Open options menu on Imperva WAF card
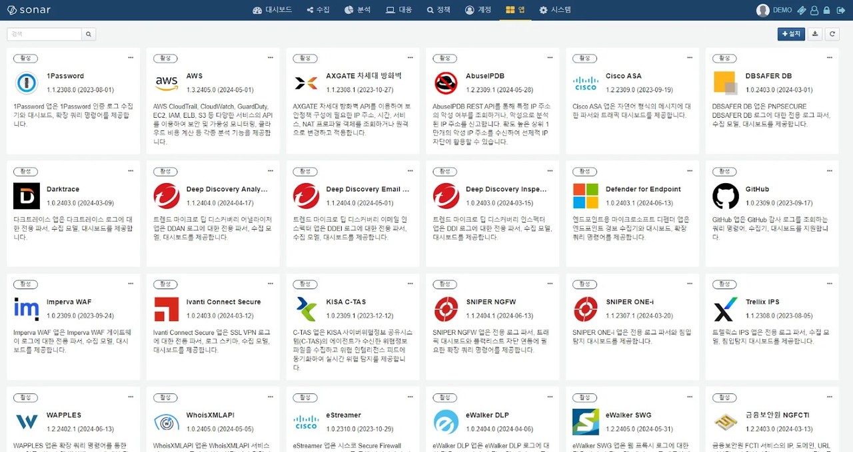Screen dimensions: 853x452 pos(129,284)
